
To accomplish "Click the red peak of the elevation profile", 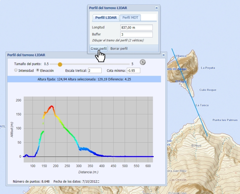I will (x=52, y=107).
